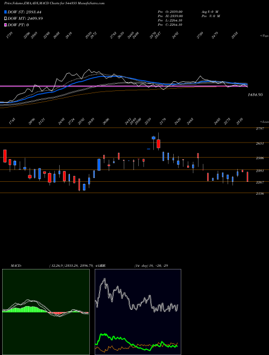Click the blue DOW ST legend swatch
Viewport: 269px width, 355px height.
click(6, 12)
